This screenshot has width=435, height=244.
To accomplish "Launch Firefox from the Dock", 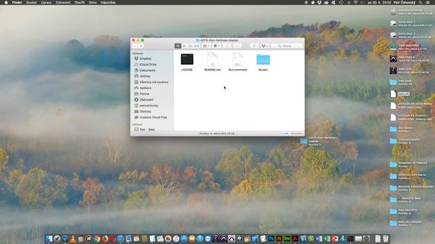I will click(105, 239).
